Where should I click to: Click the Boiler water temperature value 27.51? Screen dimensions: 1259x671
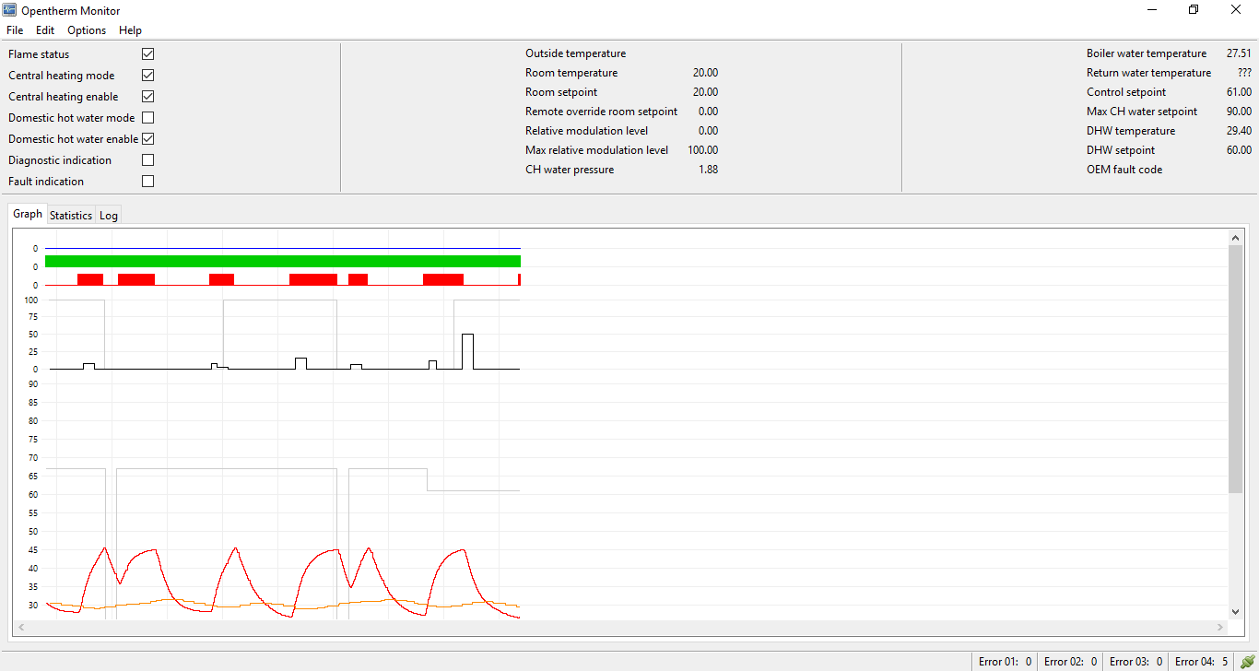(x=1239, y=53)
